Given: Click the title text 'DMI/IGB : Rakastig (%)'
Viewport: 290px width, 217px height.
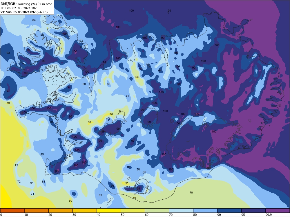Looking at the screenshot, I should [x=19, y=4].
